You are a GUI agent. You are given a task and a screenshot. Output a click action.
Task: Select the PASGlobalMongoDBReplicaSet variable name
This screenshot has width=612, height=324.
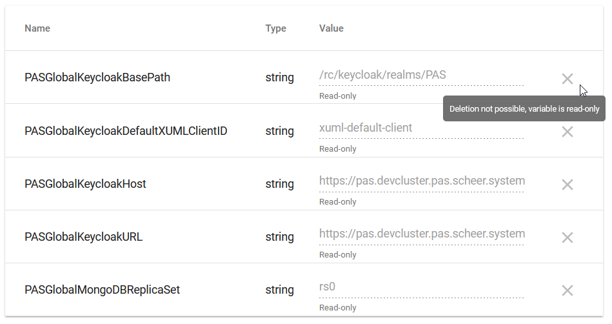coord(102,290)
